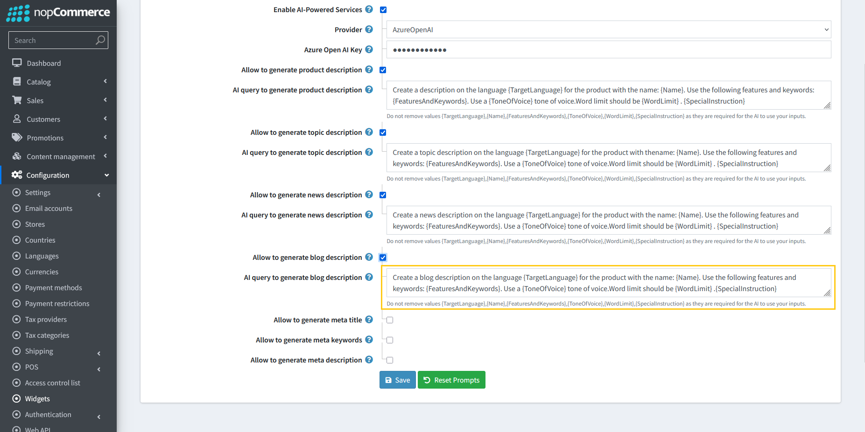Click the Configuration gear icon
This screenshot has width=865, height=432.
pyautogui.click(x=17, y=175)
